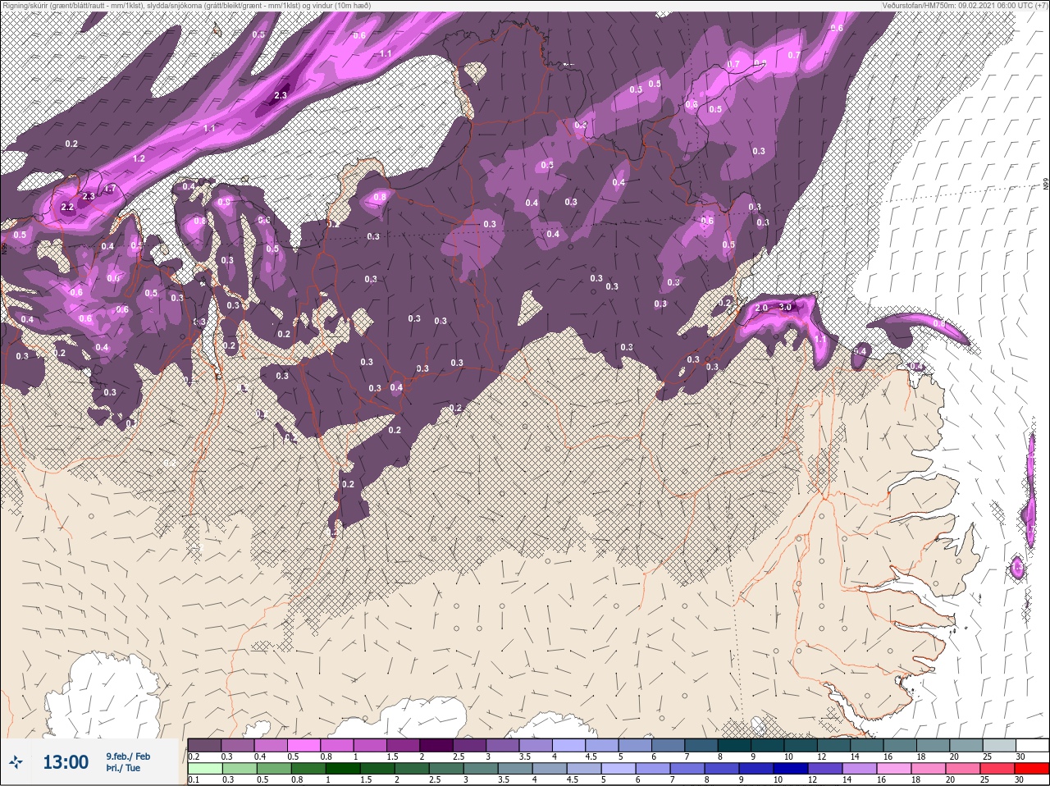Click the 0.9 precipitation value on the map

pos(224,202)
